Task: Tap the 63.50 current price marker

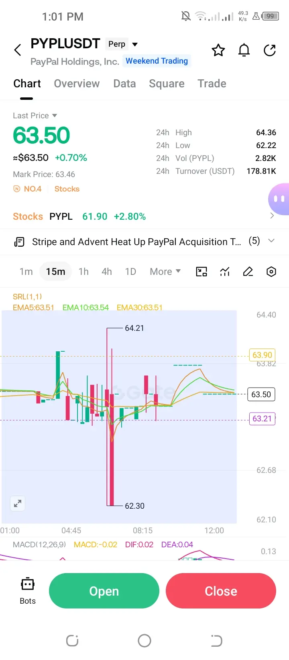Action: (x=261, y=394)
